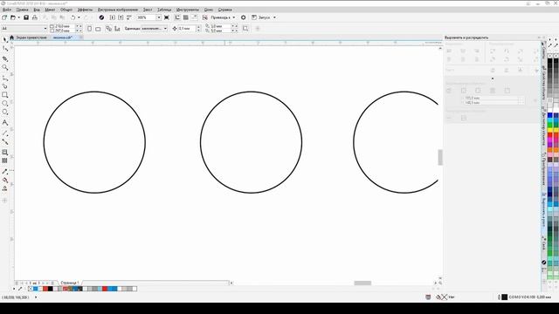559x314 pixels.
Task: Select the Smart Fill tool
Action: pos(5,188)
